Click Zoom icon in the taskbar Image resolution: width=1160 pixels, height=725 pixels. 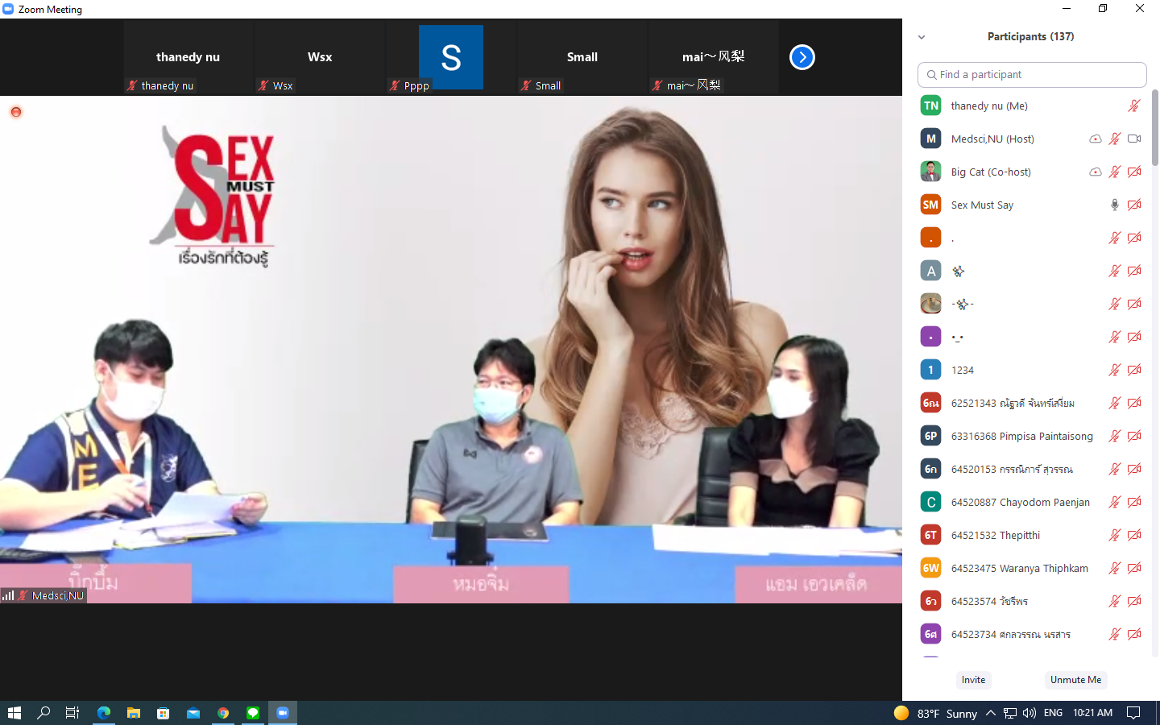[x=283, y=713]
